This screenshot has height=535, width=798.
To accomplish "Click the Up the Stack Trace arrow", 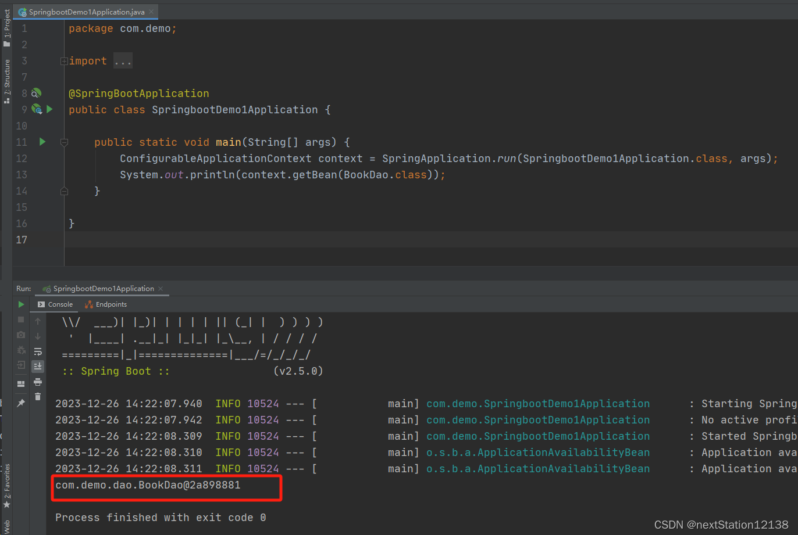I will pos(38,321).
